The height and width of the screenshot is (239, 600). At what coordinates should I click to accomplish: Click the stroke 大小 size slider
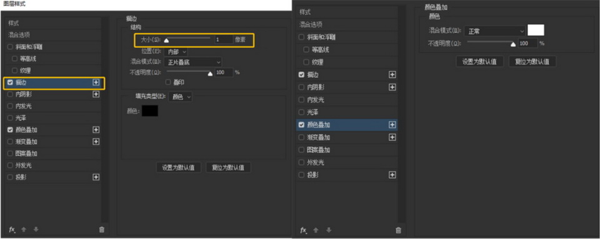(187, 38)
